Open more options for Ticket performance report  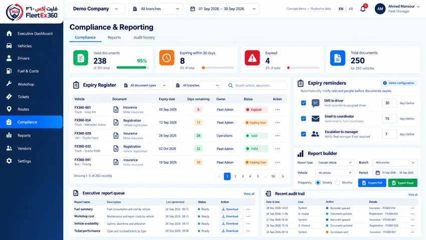248,231
